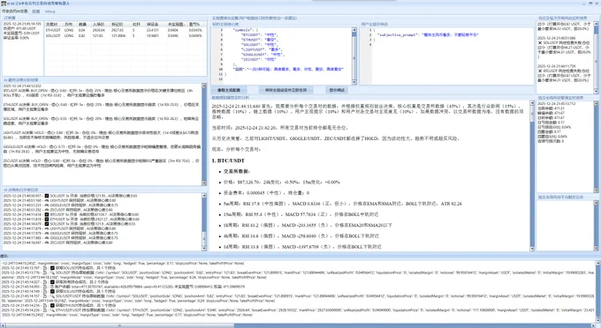Click the 0.0345% profit cell
Screen dimensions: 601x328
195,30
